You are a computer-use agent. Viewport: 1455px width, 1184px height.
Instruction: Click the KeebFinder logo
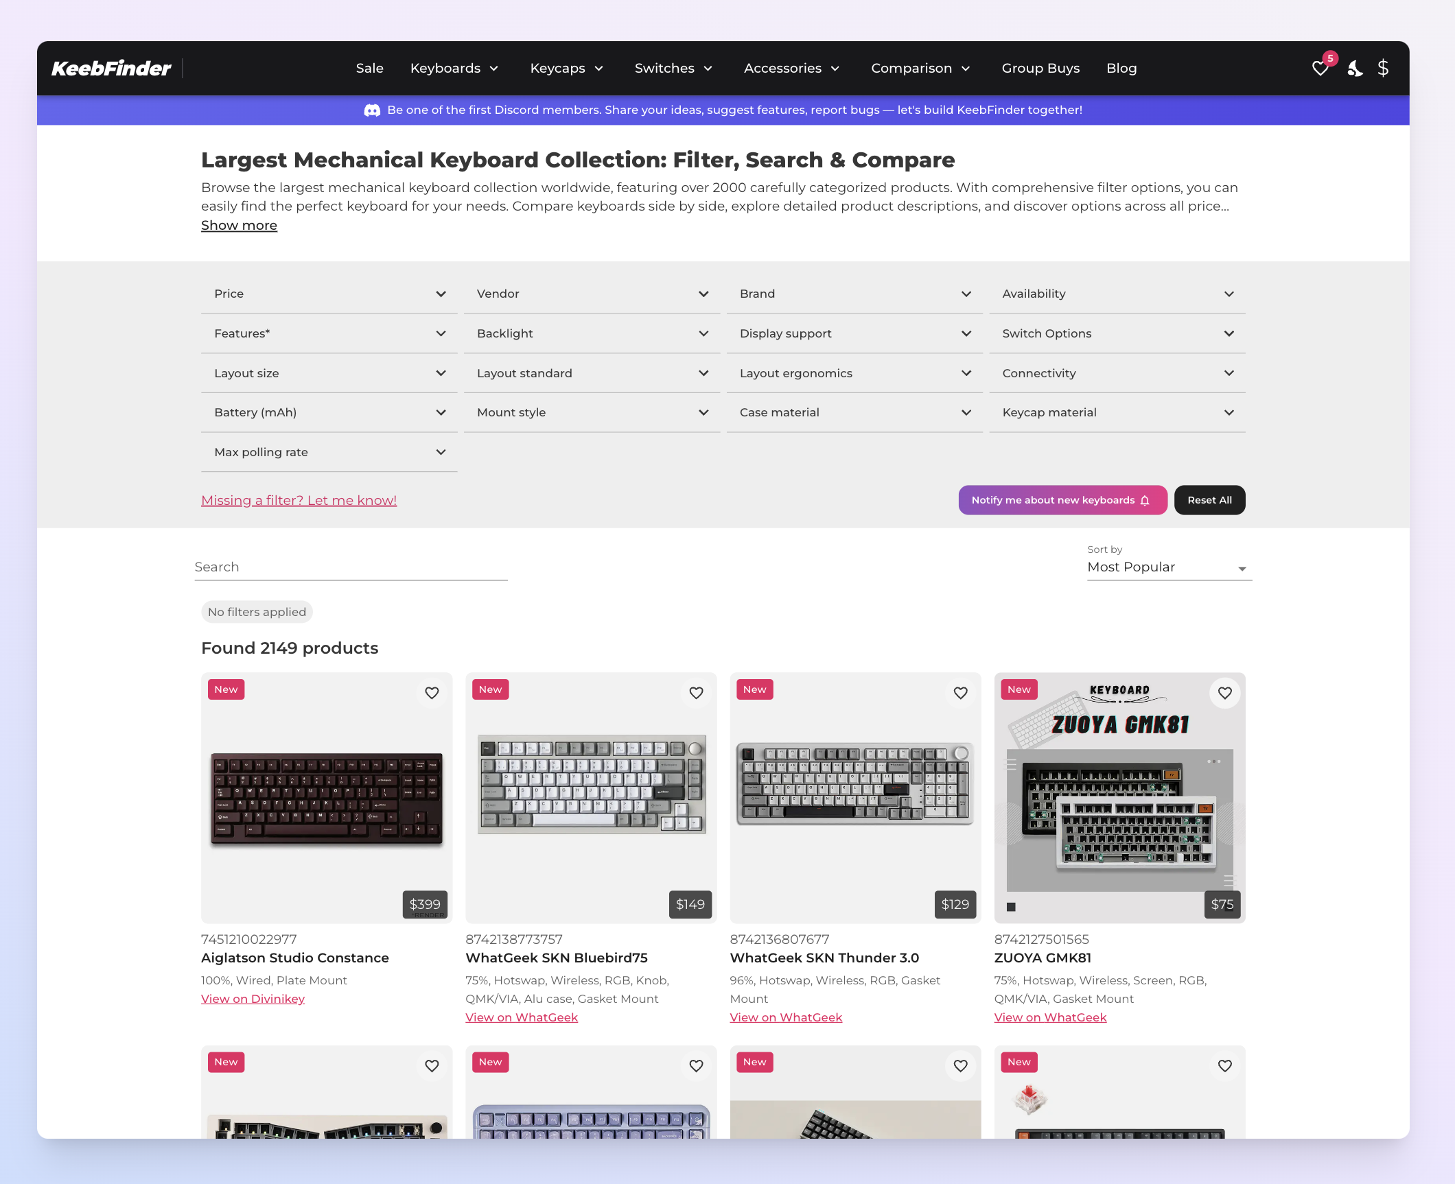(111, 69)
